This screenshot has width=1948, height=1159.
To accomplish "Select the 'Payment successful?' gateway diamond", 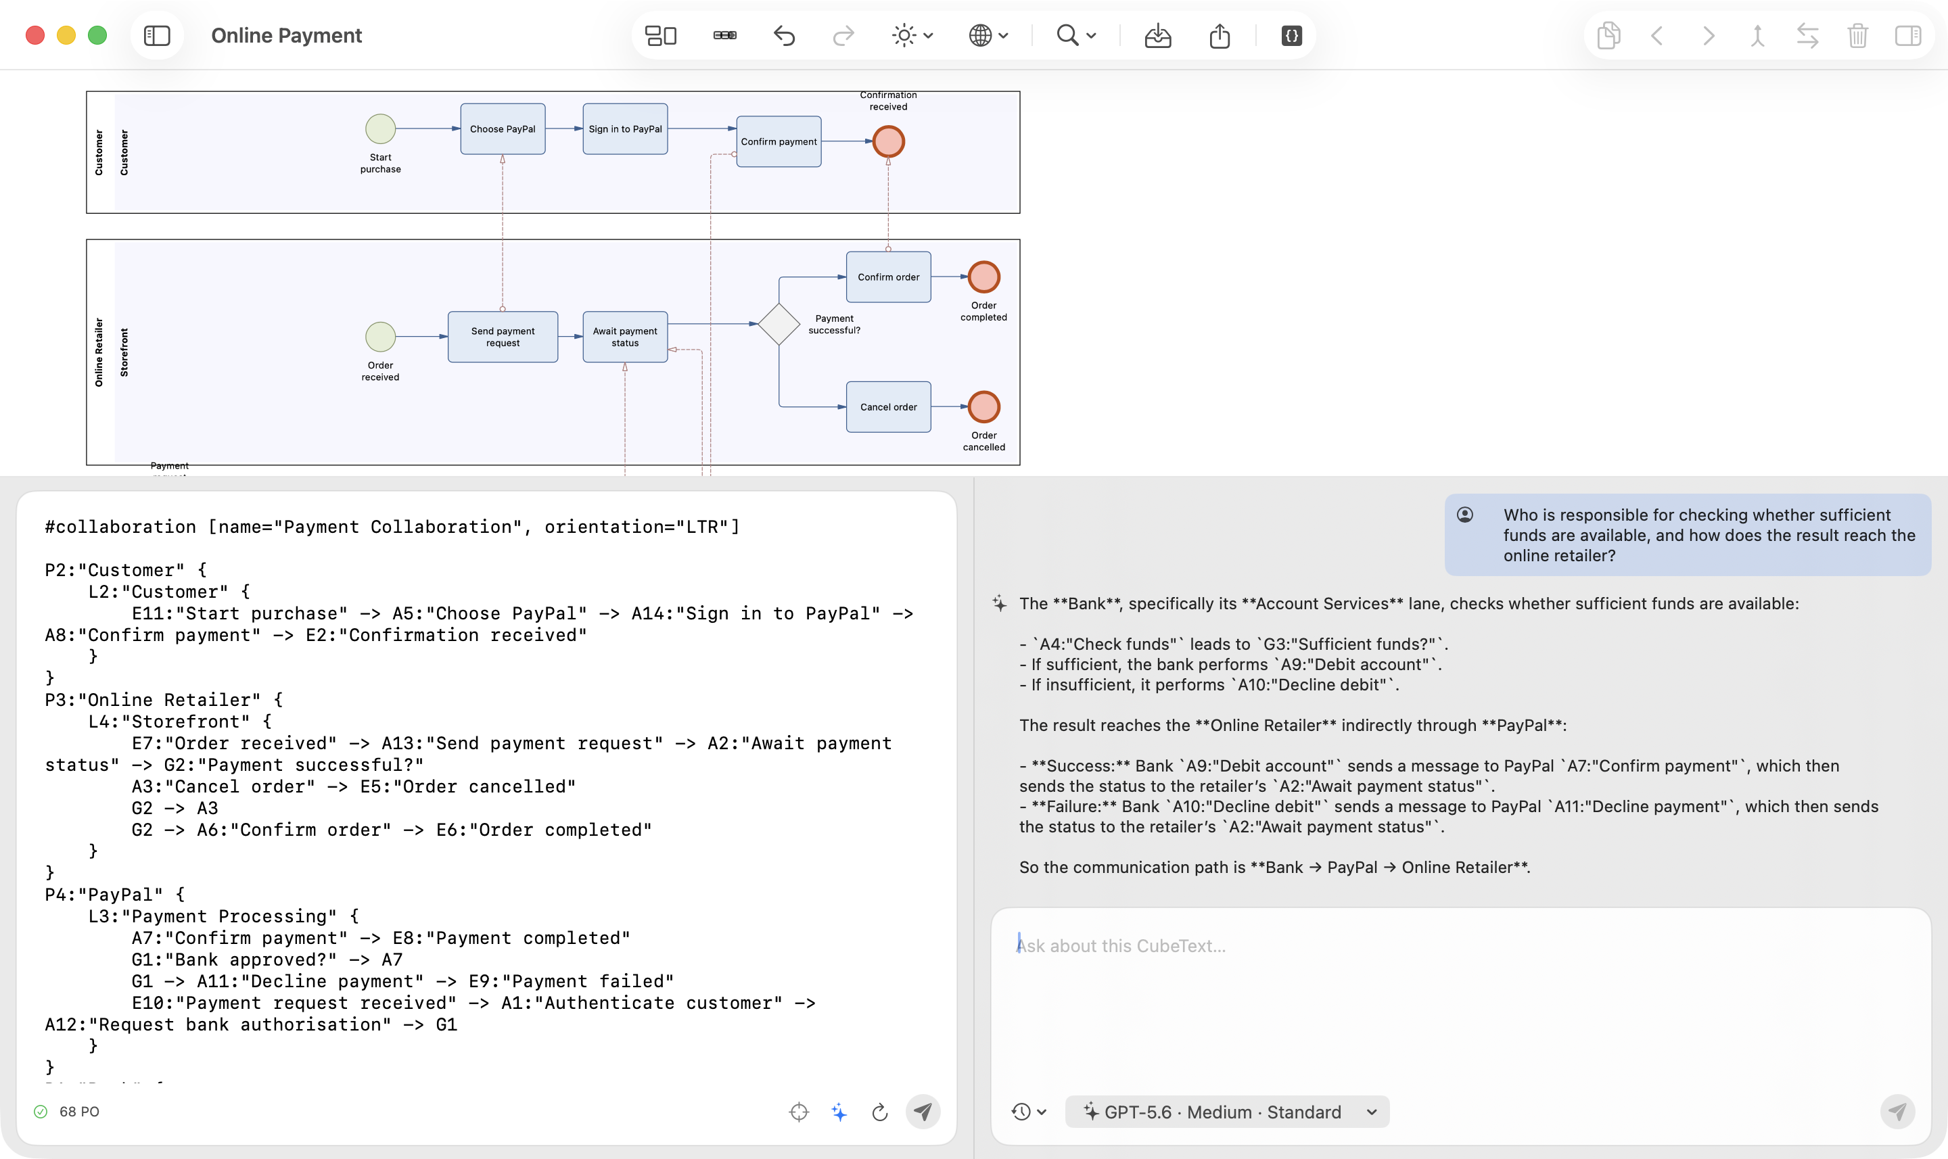I will click(779, 323).
